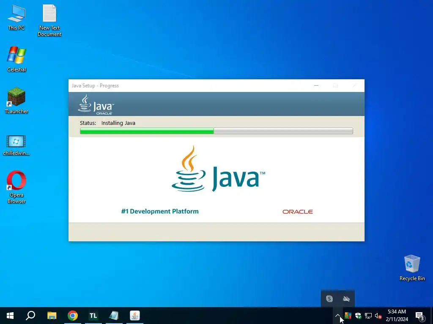Click Show desktop sliver at taskbar end

tap(432, 316)
